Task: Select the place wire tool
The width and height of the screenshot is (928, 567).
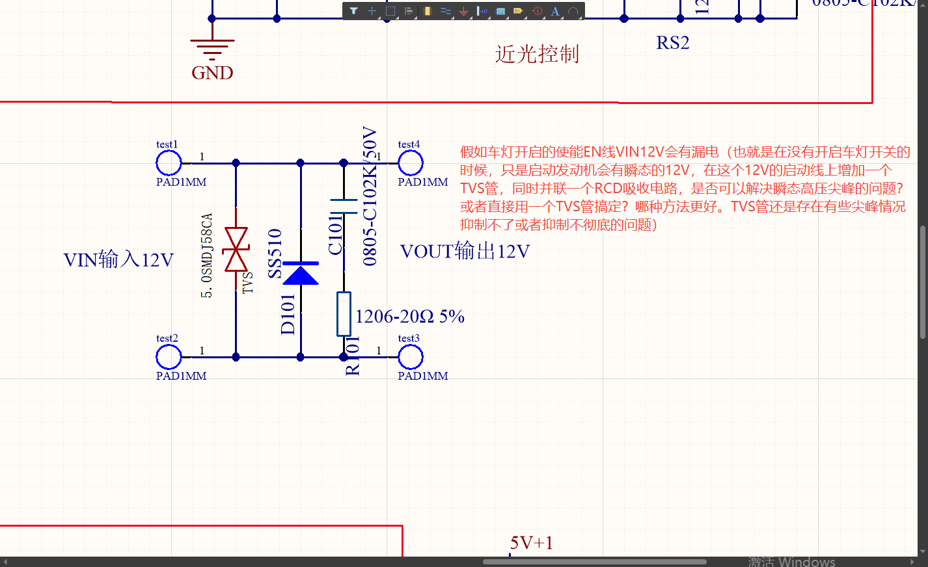Action: [445, 11]
